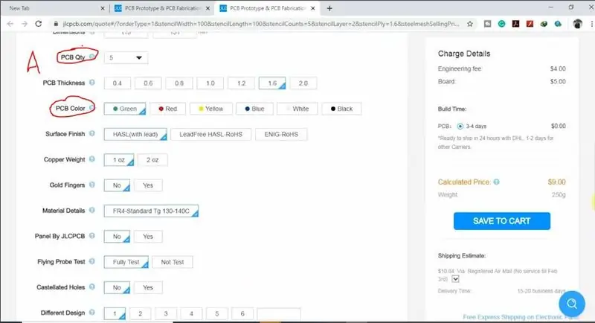Open the PCB Qty dropdown

(126, 58)
